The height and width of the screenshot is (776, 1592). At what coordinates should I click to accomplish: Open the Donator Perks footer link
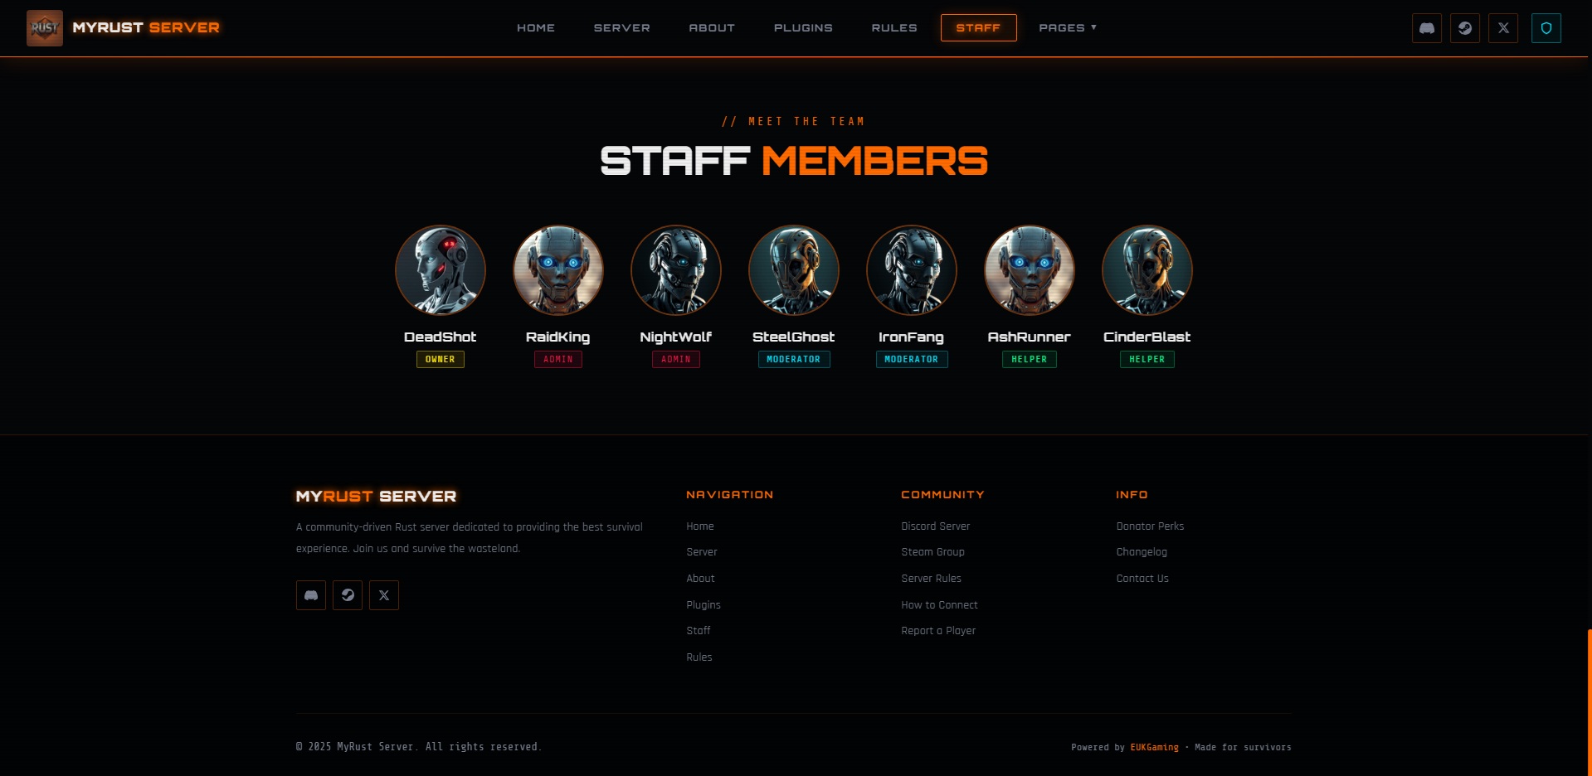click(x=1150, y=526)
